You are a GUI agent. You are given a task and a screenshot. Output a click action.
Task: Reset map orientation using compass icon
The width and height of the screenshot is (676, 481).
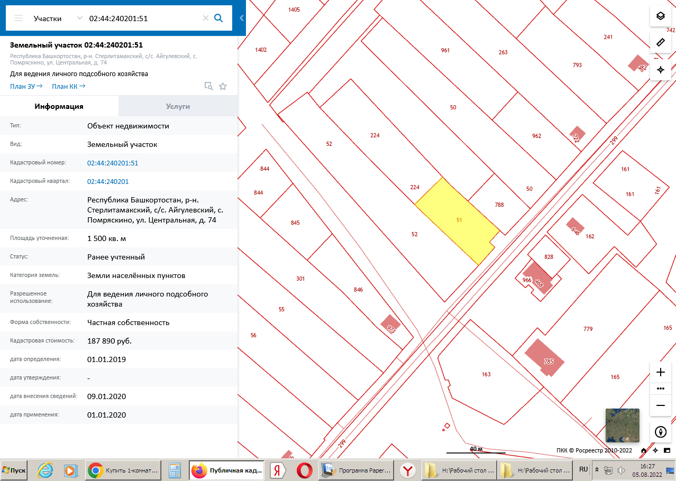(x=660, y=432)
